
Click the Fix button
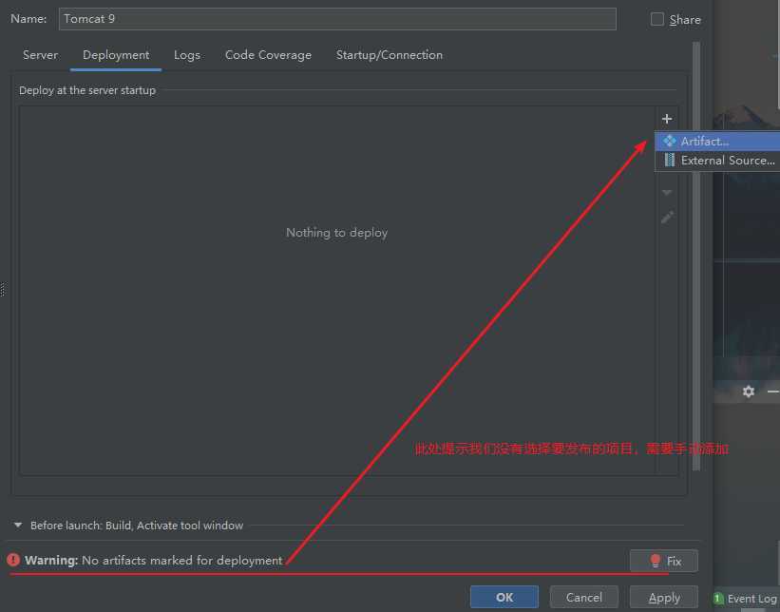point(663,561)
